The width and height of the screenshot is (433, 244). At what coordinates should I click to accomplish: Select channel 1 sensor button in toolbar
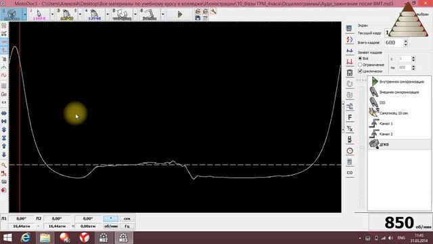pyautogui.click(x=12, y=14)
